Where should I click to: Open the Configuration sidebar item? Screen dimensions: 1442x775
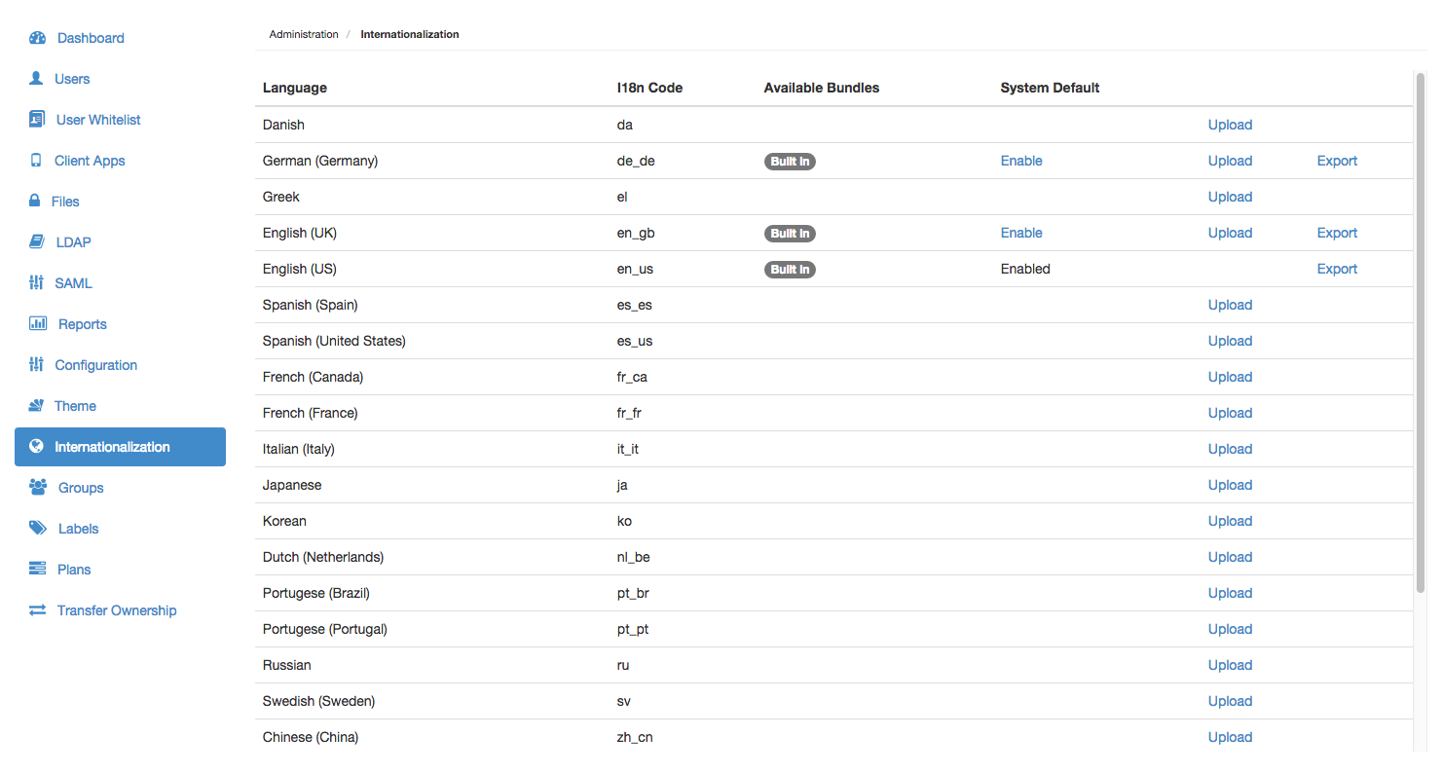click(95, 365)
